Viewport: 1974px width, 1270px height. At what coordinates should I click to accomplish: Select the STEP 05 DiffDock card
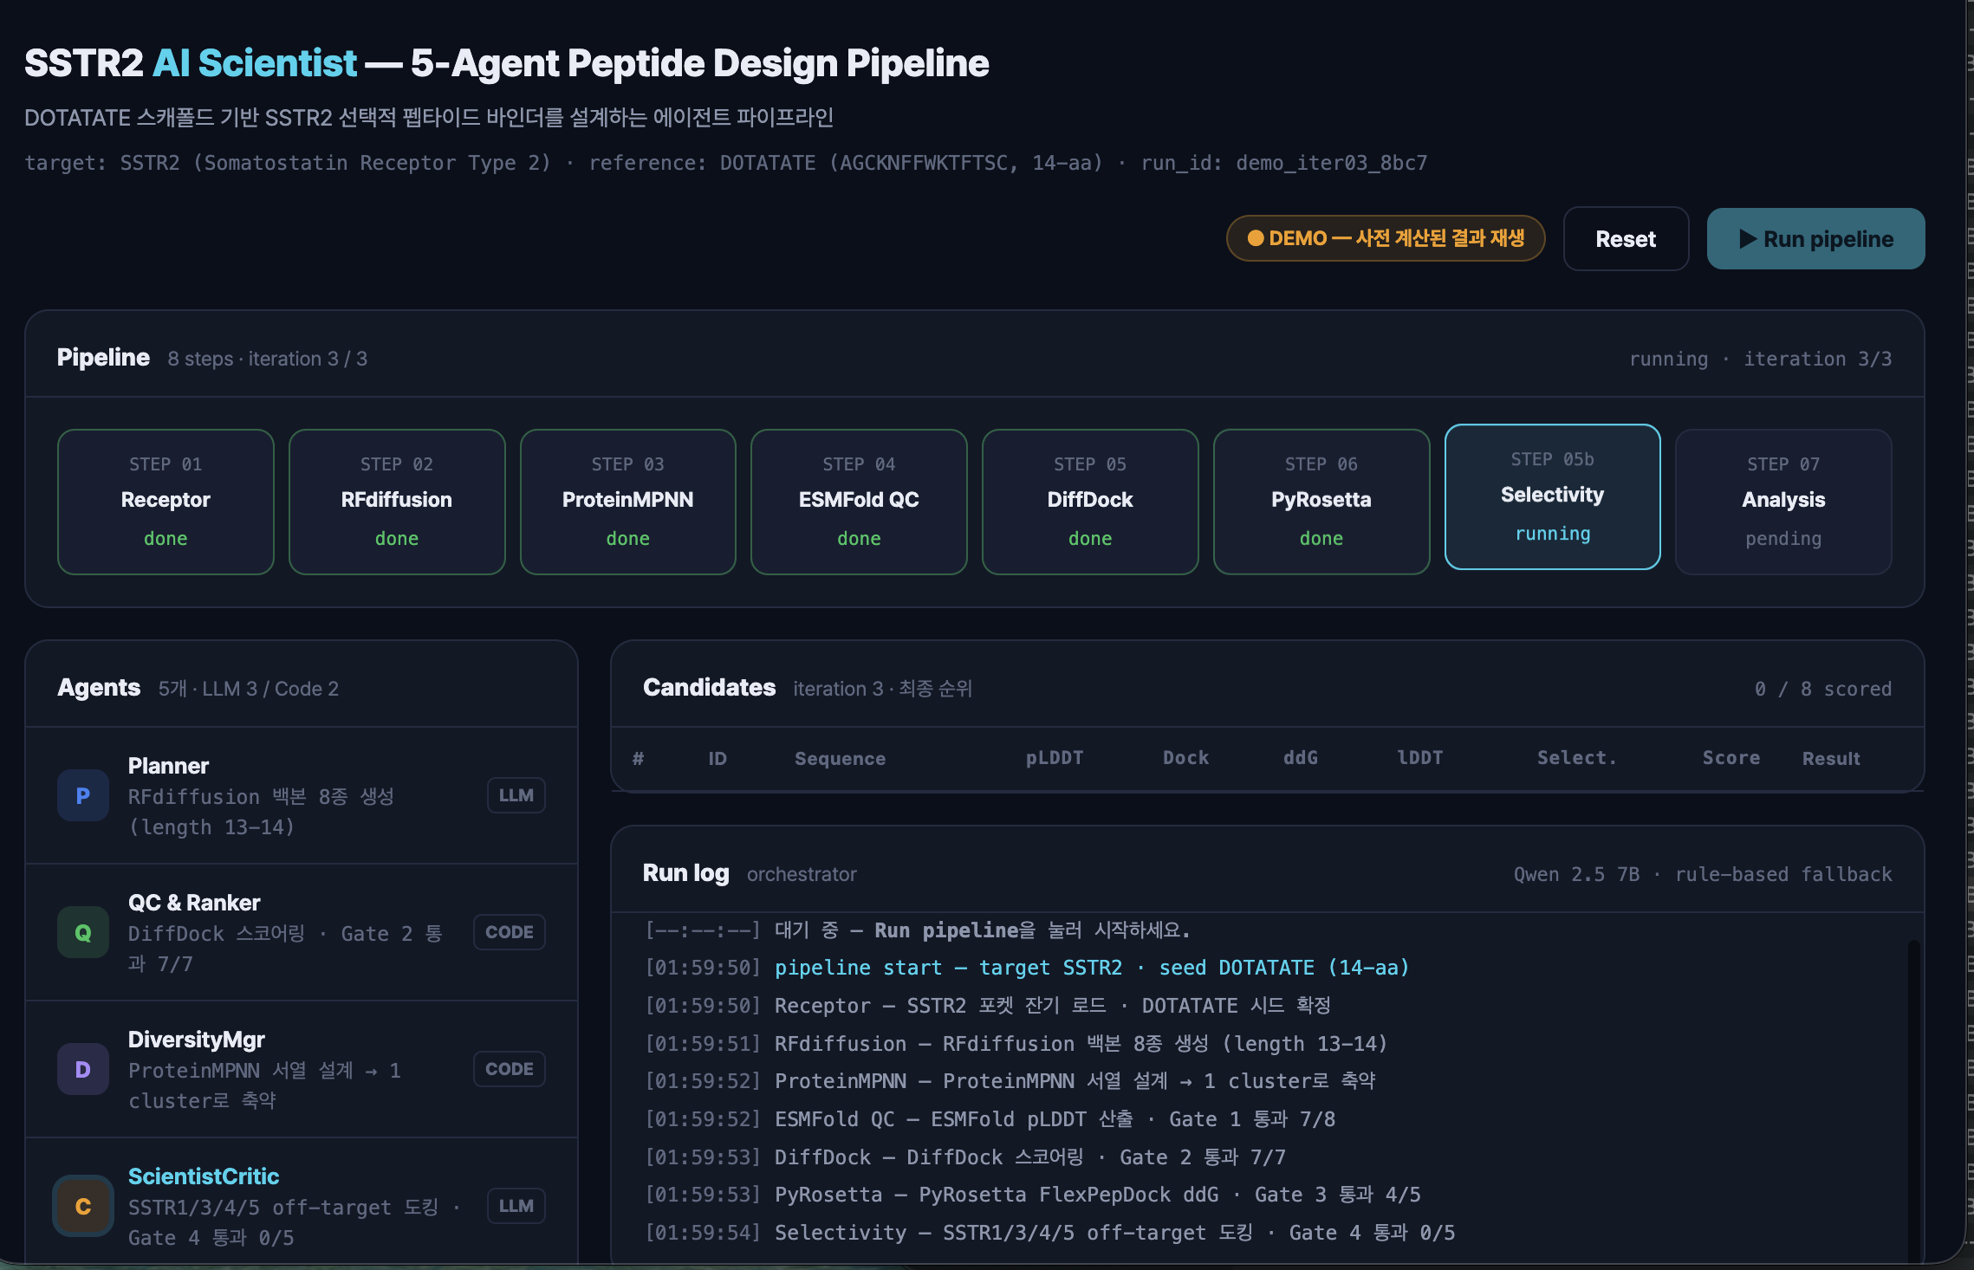point(1090,502)
